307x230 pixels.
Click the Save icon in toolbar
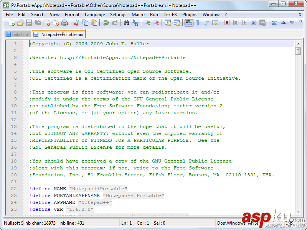(x=29, y=23)
